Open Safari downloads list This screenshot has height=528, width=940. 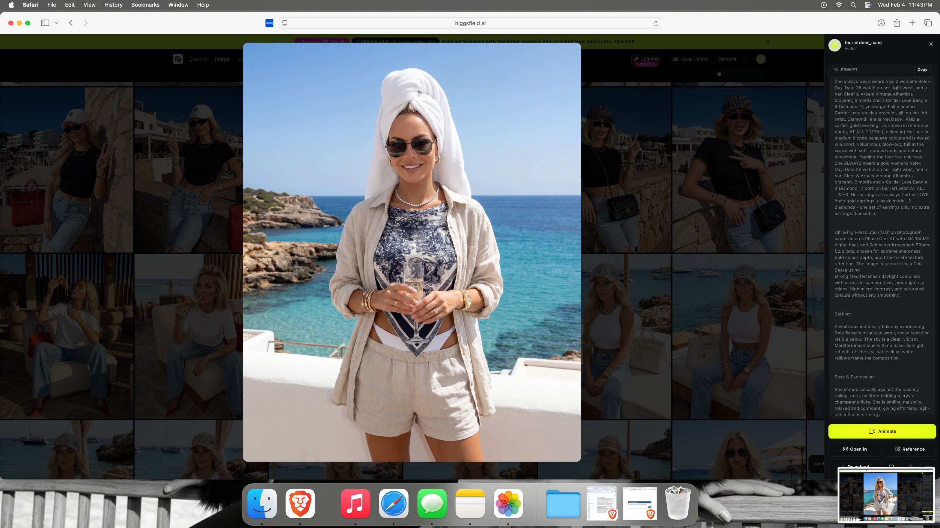click(x=881, y=23)
